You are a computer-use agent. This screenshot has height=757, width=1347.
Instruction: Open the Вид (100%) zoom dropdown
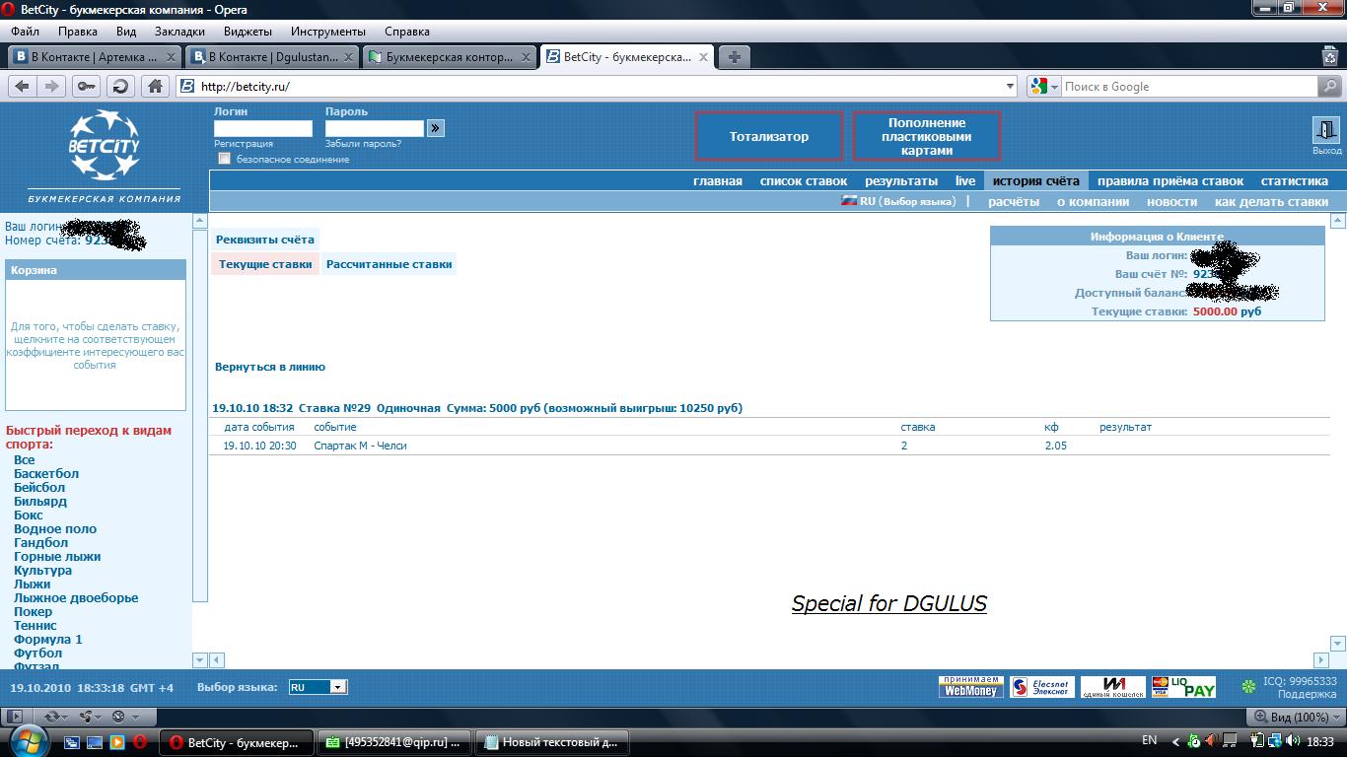[x=1293, y=717]
